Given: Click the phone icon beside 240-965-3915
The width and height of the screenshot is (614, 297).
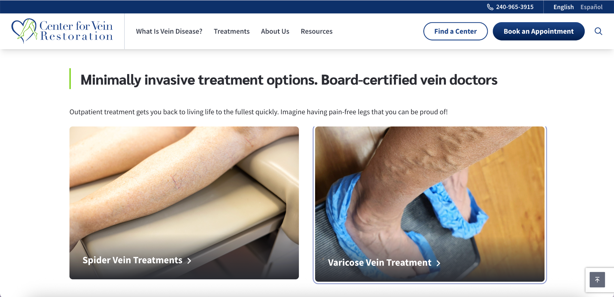Looking at the screenshot, I should tap(490, 7).
